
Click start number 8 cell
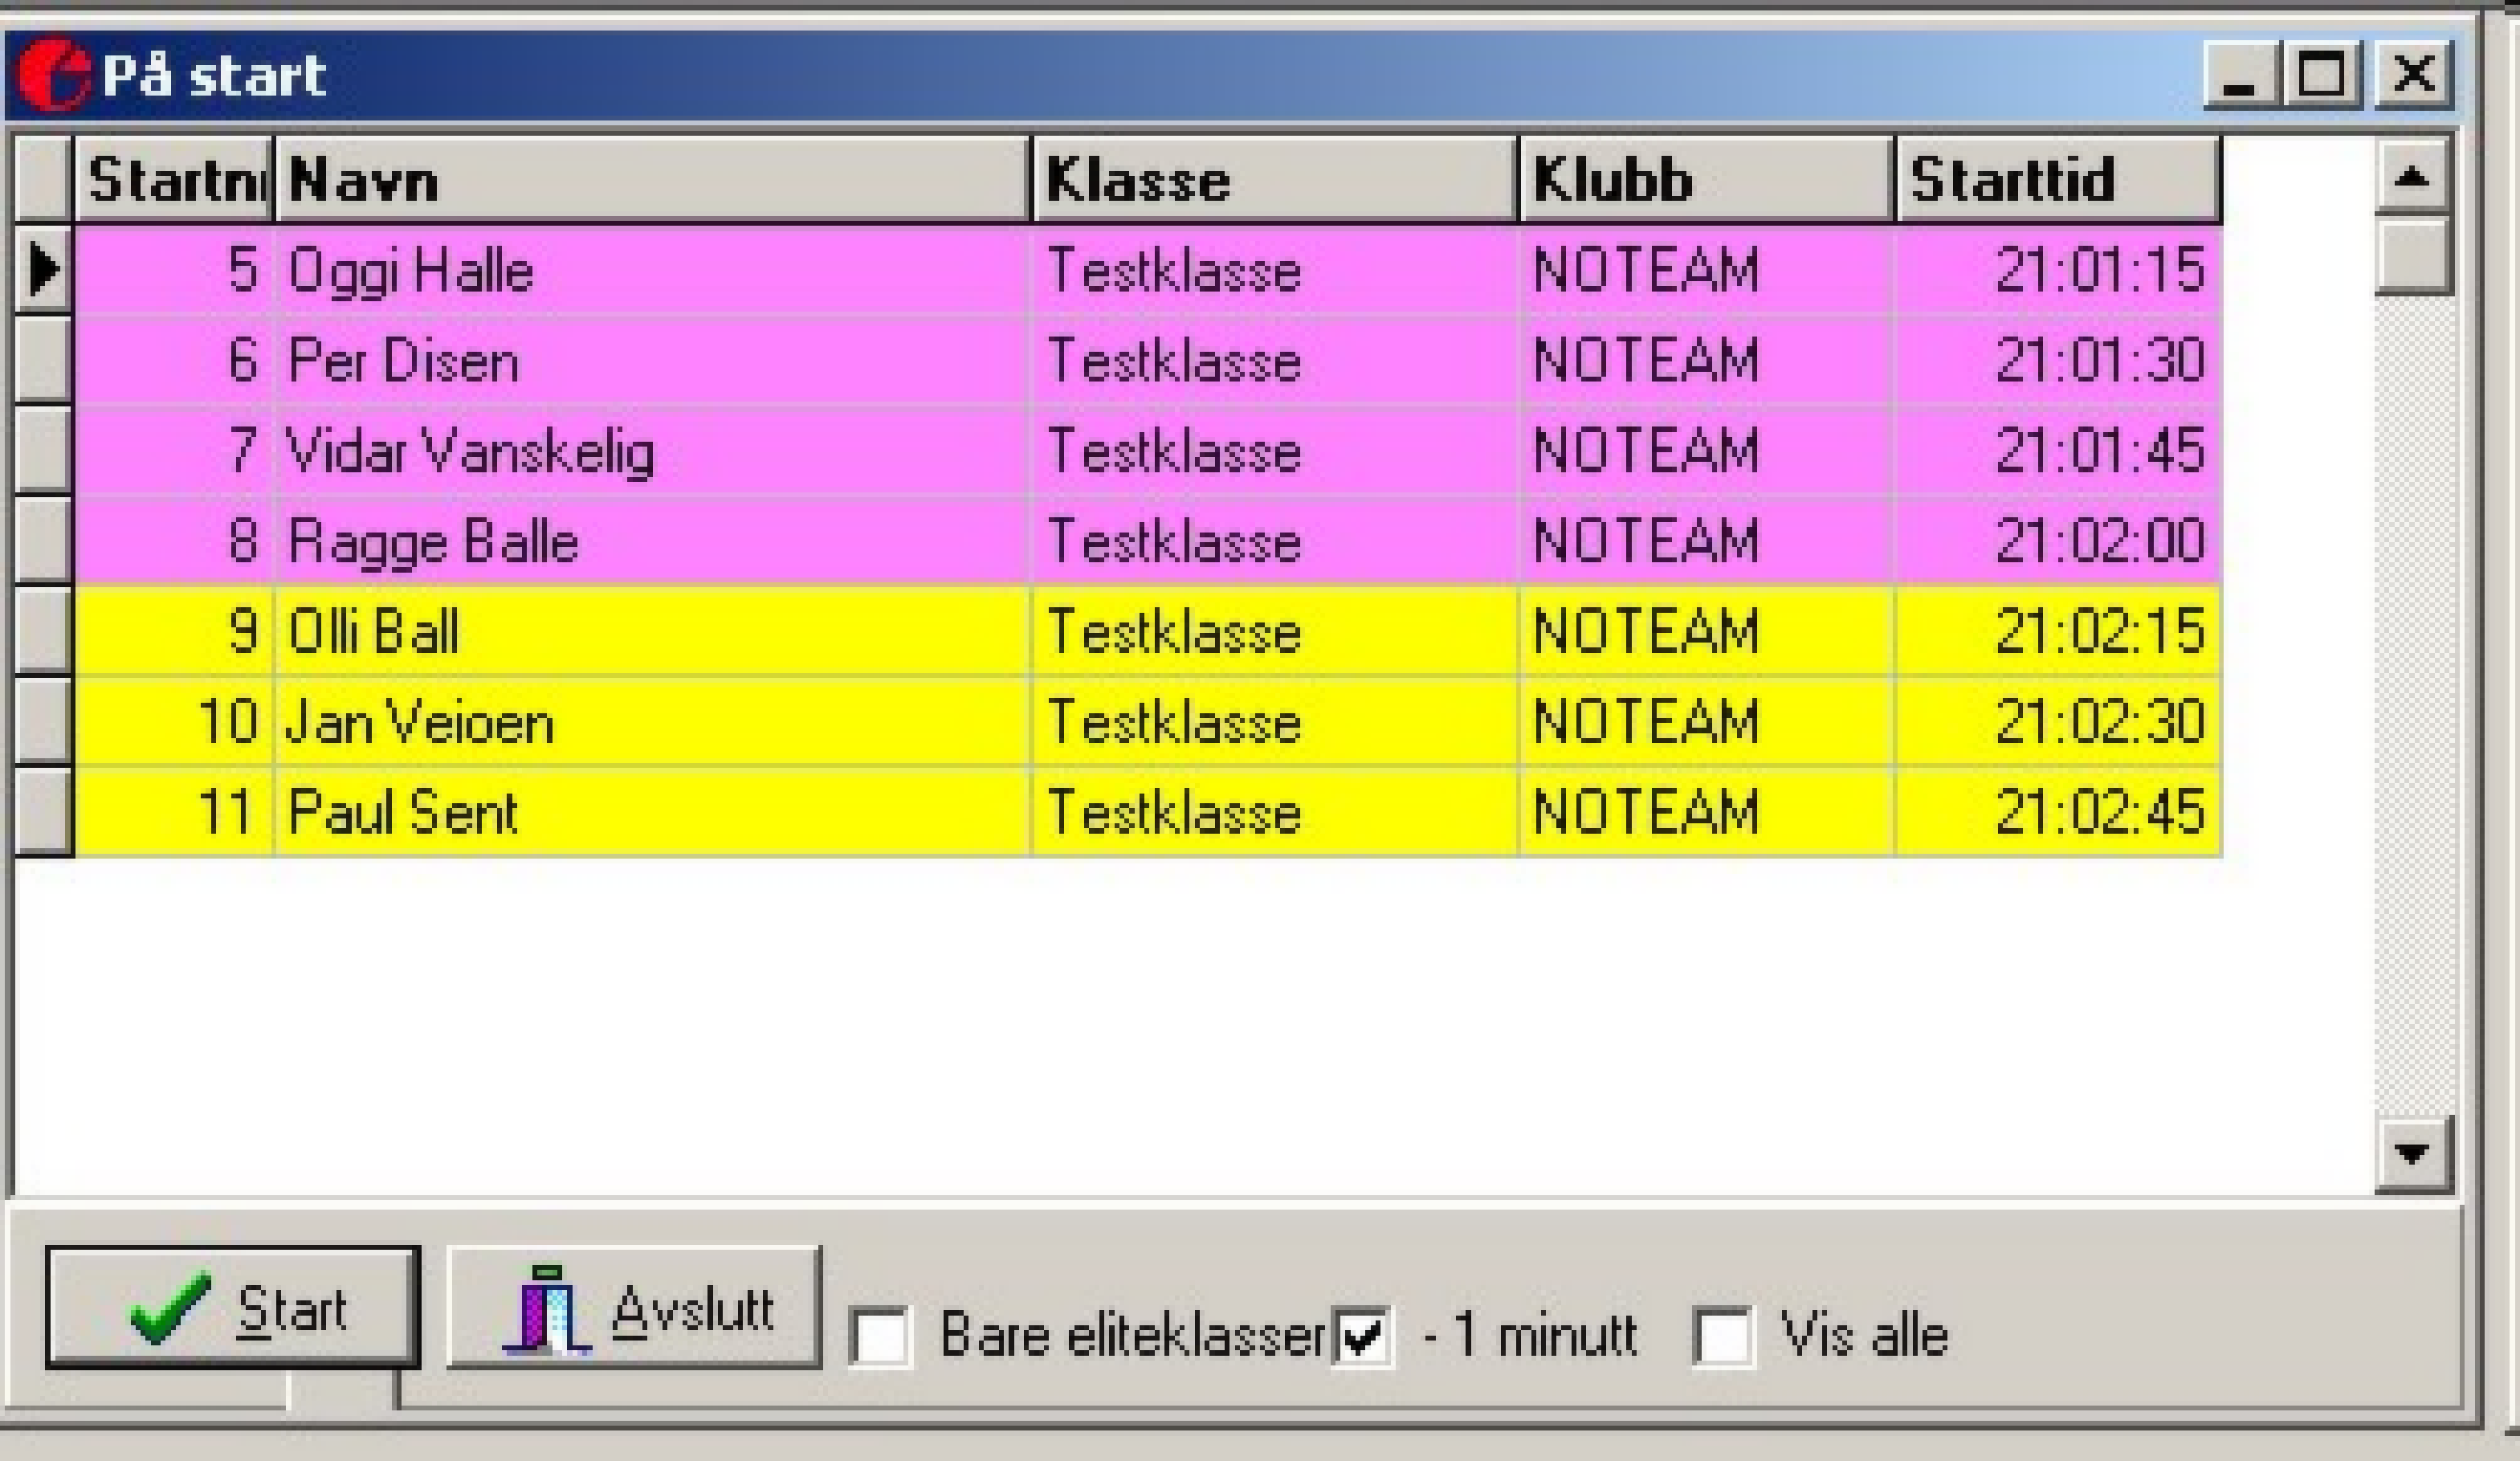coord(174,541)
